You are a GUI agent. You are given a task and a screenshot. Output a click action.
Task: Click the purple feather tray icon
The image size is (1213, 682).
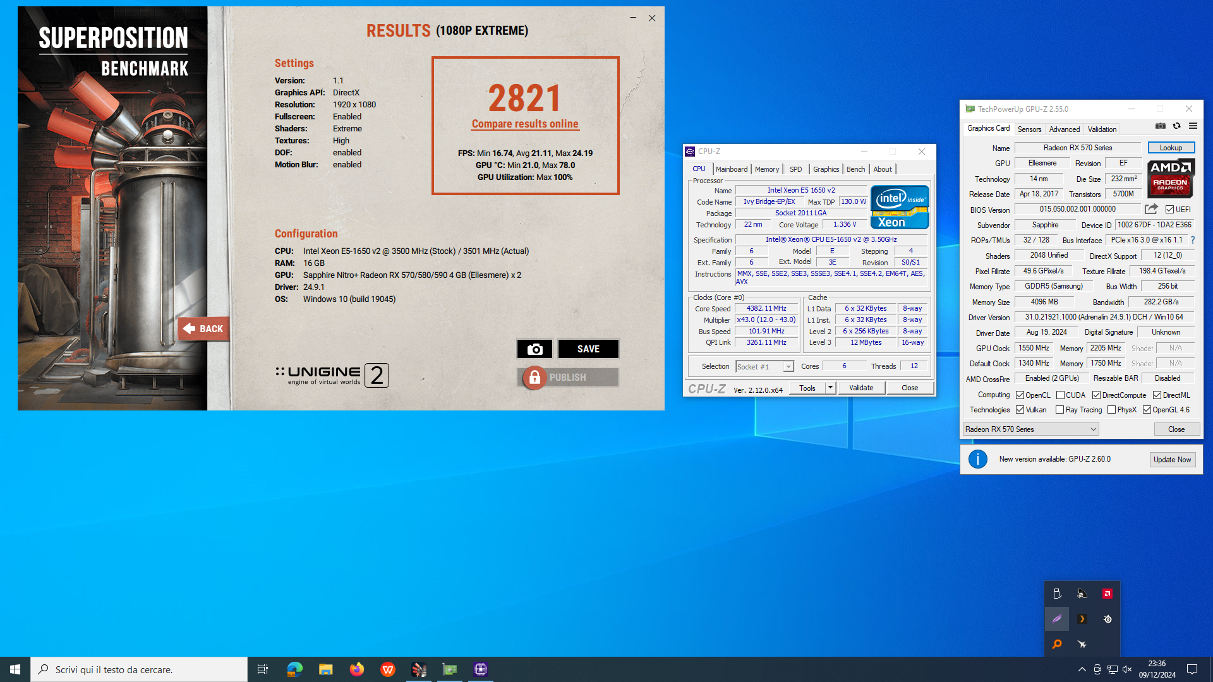1056,619
